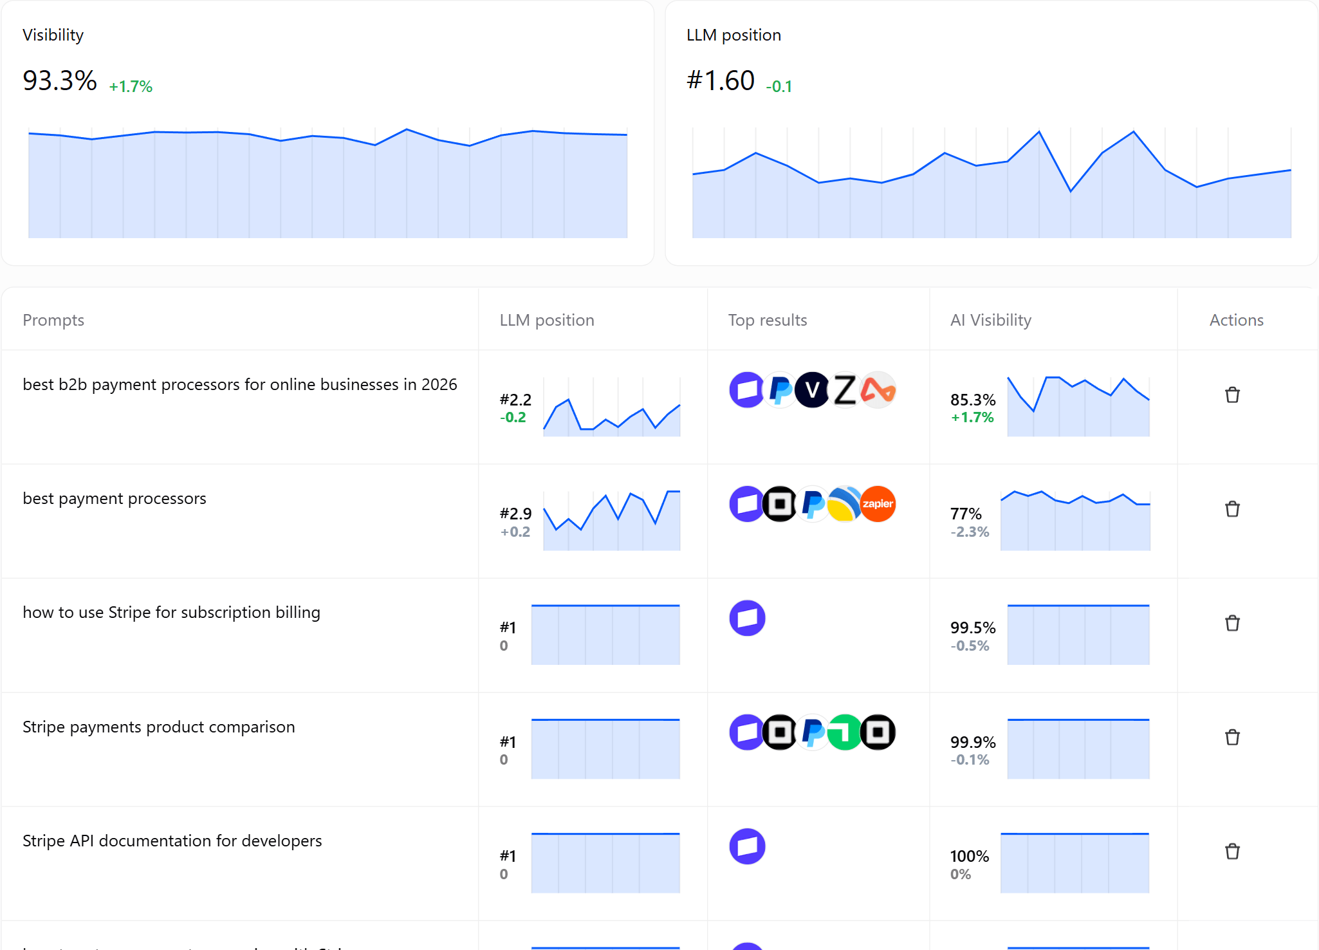
Task: Open the Visibility trend chart
Action: 328,183
